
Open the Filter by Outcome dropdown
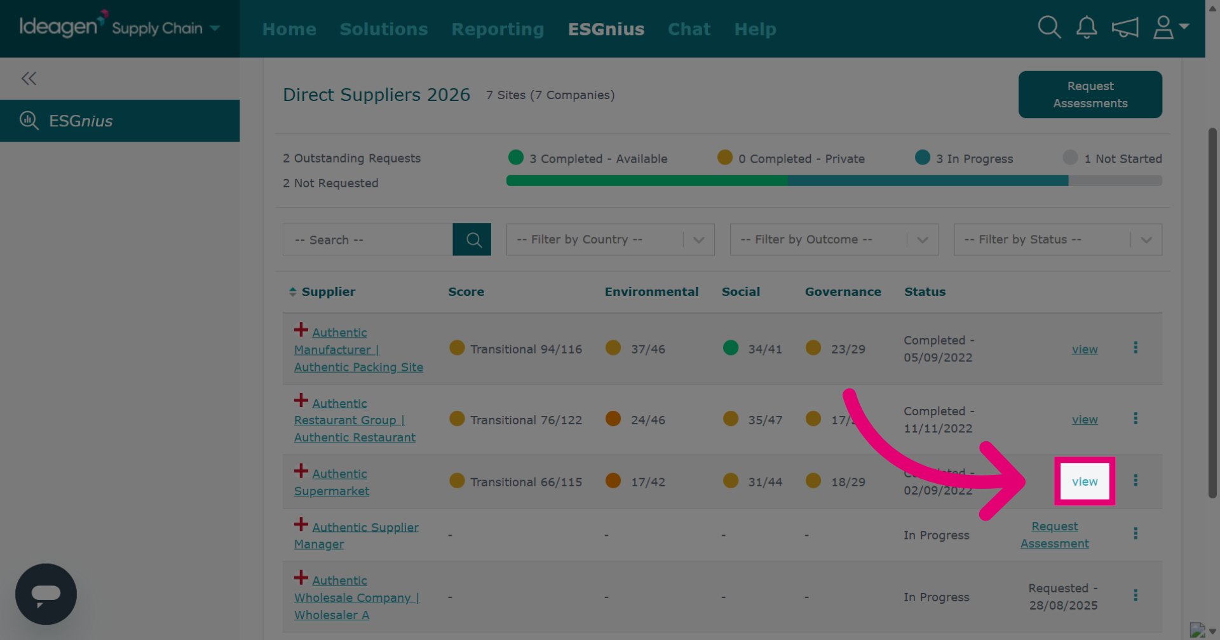point(834,239)
